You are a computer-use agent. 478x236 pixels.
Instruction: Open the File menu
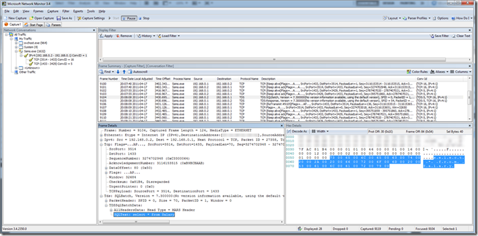click(7, 11)
